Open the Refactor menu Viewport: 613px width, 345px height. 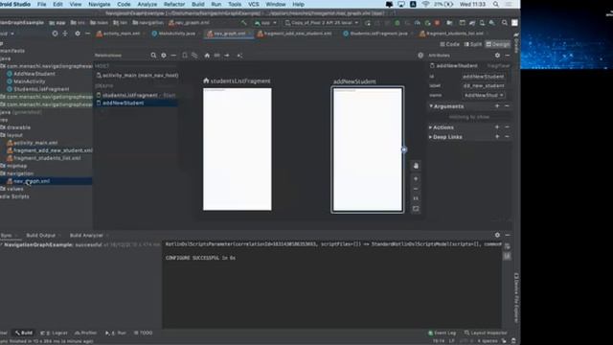(174, 4)
